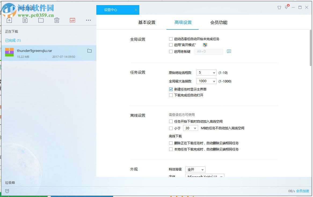Click the New Task plus icon
Screen dimensions: 313x197
tap(9, 20)
